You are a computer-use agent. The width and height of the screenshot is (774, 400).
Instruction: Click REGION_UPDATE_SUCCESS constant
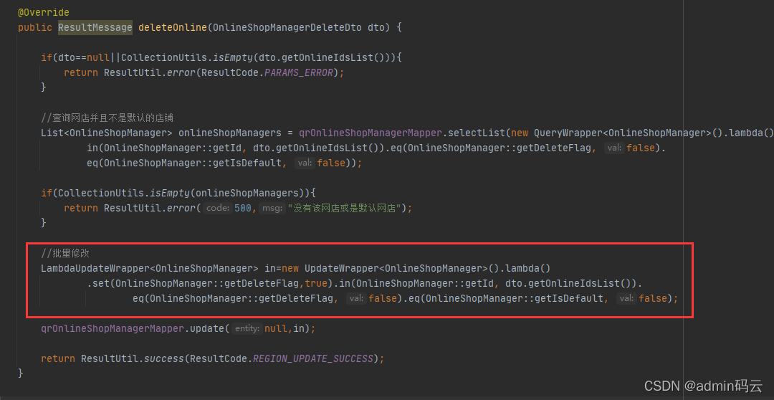tap(313, 359)
